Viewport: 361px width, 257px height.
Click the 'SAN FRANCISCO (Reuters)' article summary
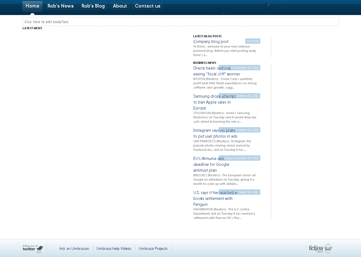point(223,145)
